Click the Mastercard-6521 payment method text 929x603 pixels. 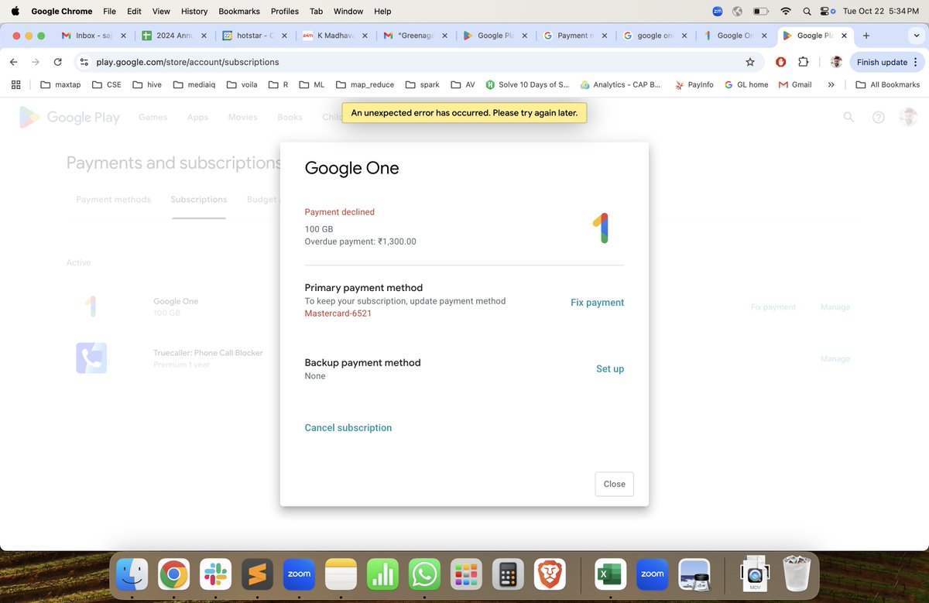pyautogui.click(x=338, y=313)
